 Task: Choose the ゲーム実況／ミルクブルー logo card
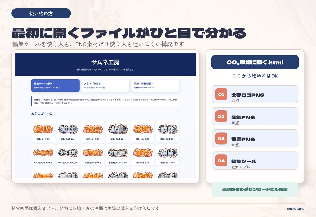68,154
